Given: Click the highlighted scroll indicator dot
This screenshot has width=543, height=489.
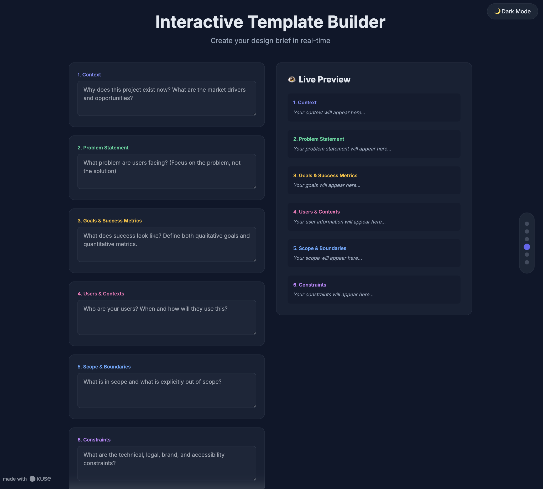Looking at the screenshot, I should click(x=526, y=247).
